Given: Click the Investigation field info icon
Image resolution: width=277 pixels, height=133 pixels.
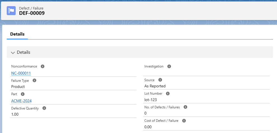Looking at the screenshot, I should pyautogui.click(x=169, y=66).
